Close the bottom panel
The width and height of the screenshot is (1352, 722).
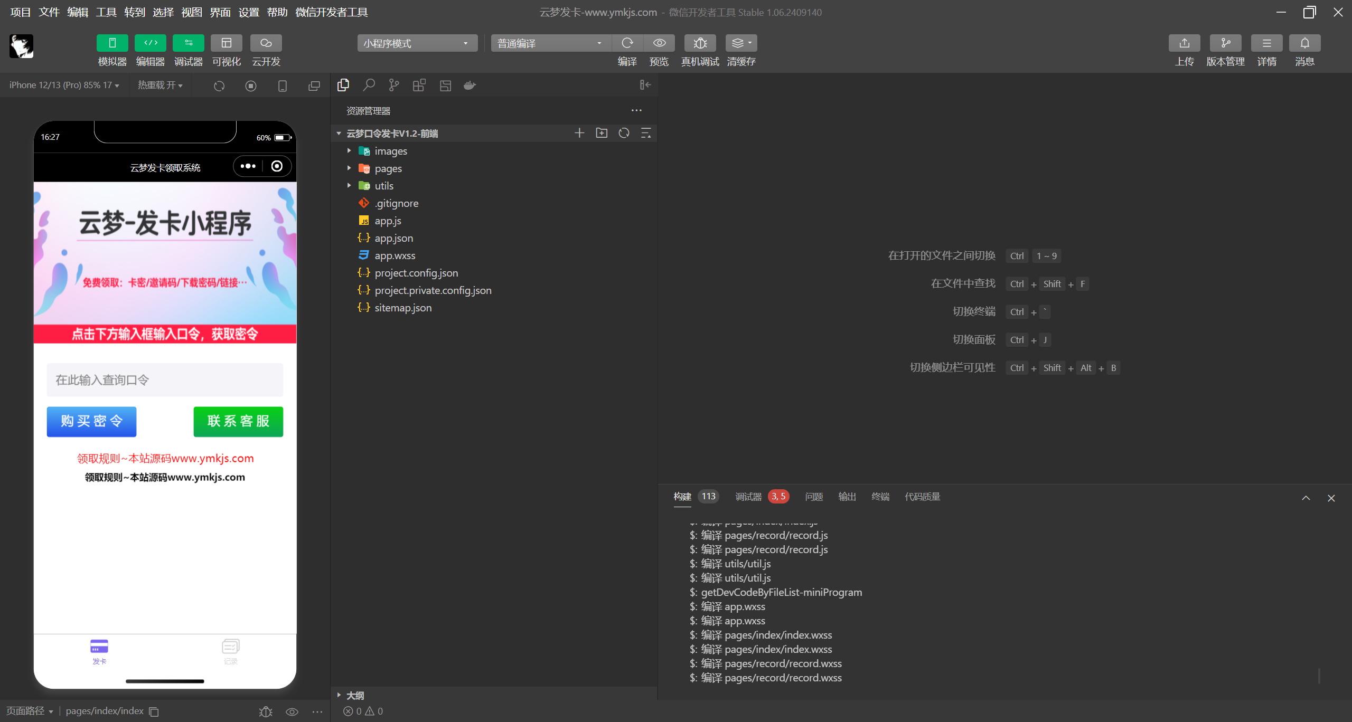pos(1331,498)
